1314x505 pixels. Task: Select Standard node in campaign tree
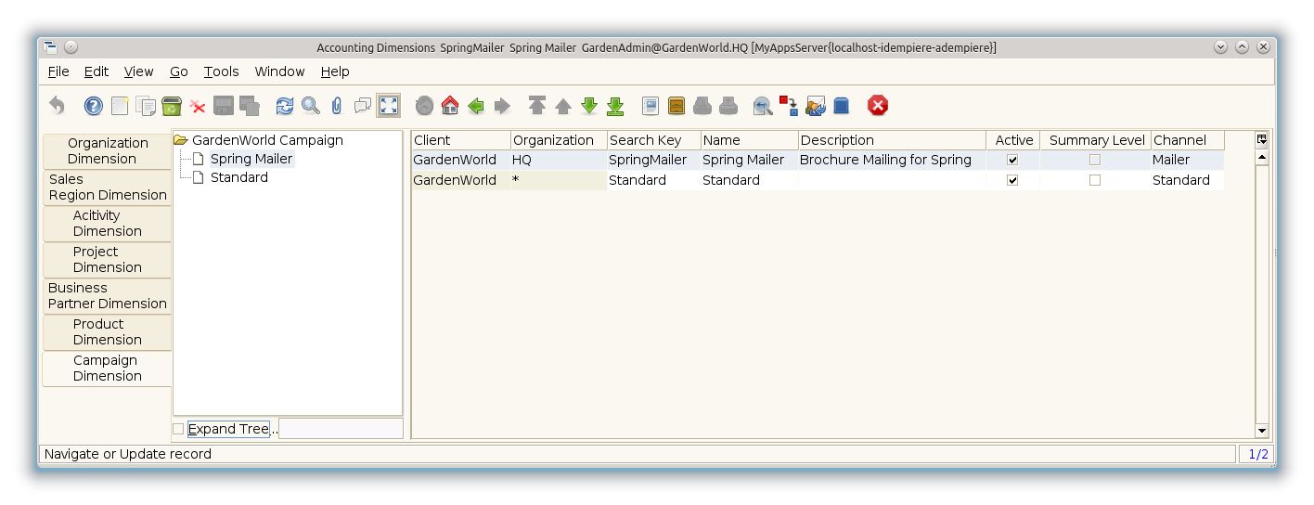pyautogui.click(x=238, y=177)
